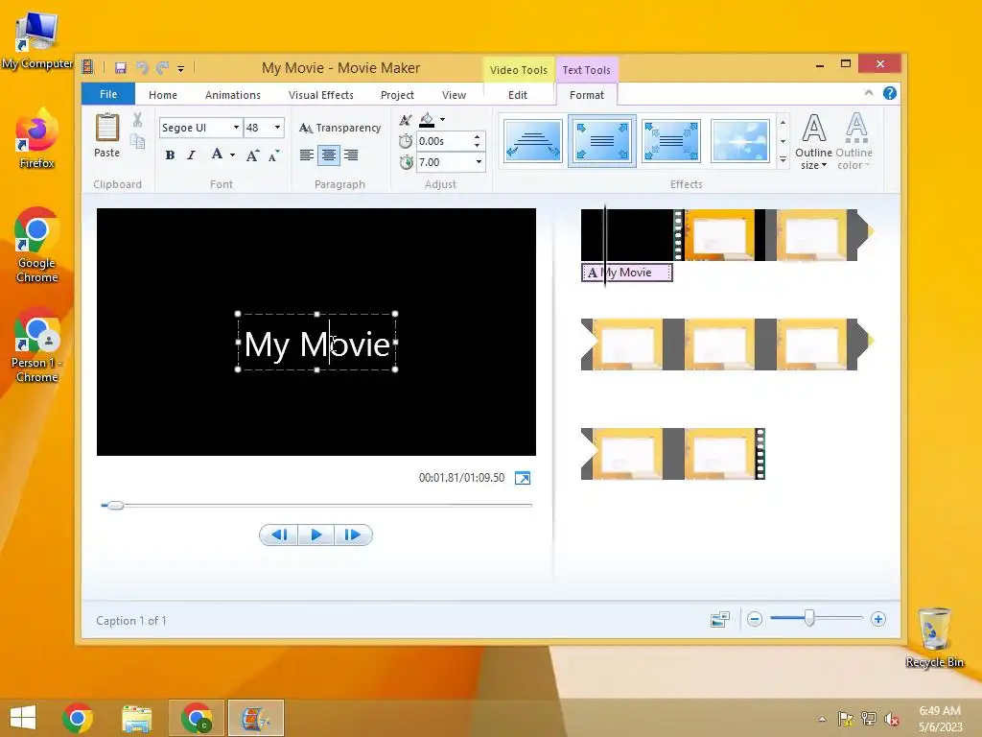Open the background color dropdown arrow
This screenshot has height=737, width=982.
443,119
